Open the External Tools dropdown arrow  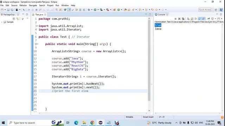coord(110,10)
